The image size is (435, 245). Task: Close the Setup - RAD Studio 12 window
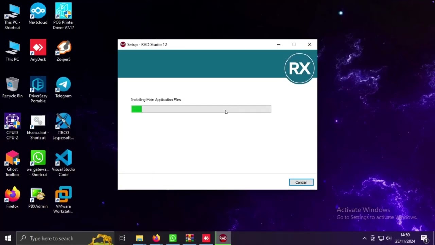coord(309,44)
